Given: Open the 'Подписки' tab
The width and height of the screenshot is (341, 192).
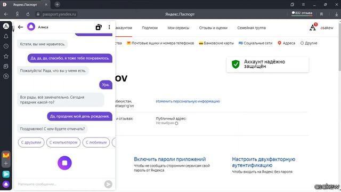Looking at the screenshot, I should [x=150, y=28].
